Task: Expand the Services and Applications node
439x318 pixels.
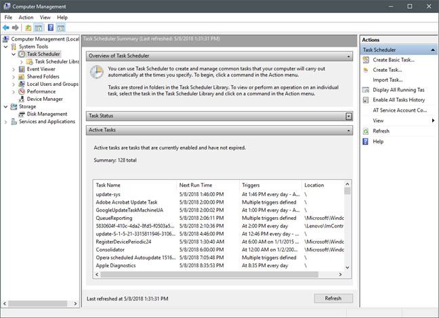Action: coord(5,122)
